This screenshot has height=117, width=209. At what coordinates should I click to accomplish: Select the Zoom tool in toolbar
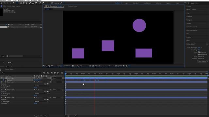click(1, 3)
